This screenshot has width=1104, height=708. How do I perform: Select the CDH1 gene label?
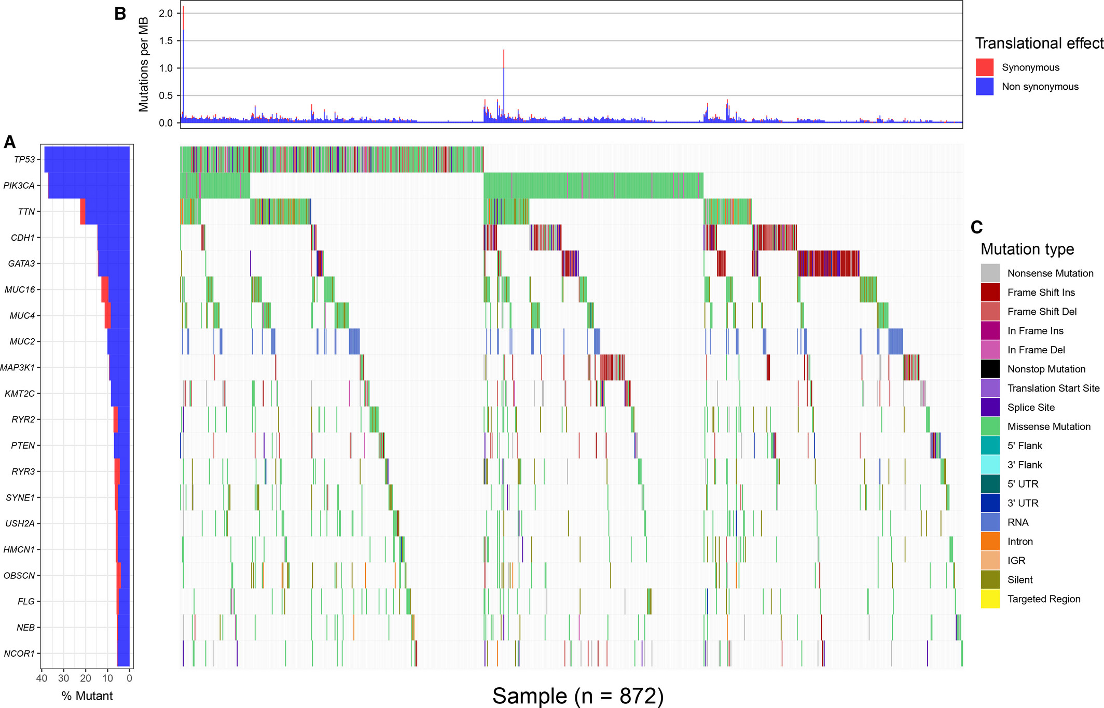click(x=23, y=238)
